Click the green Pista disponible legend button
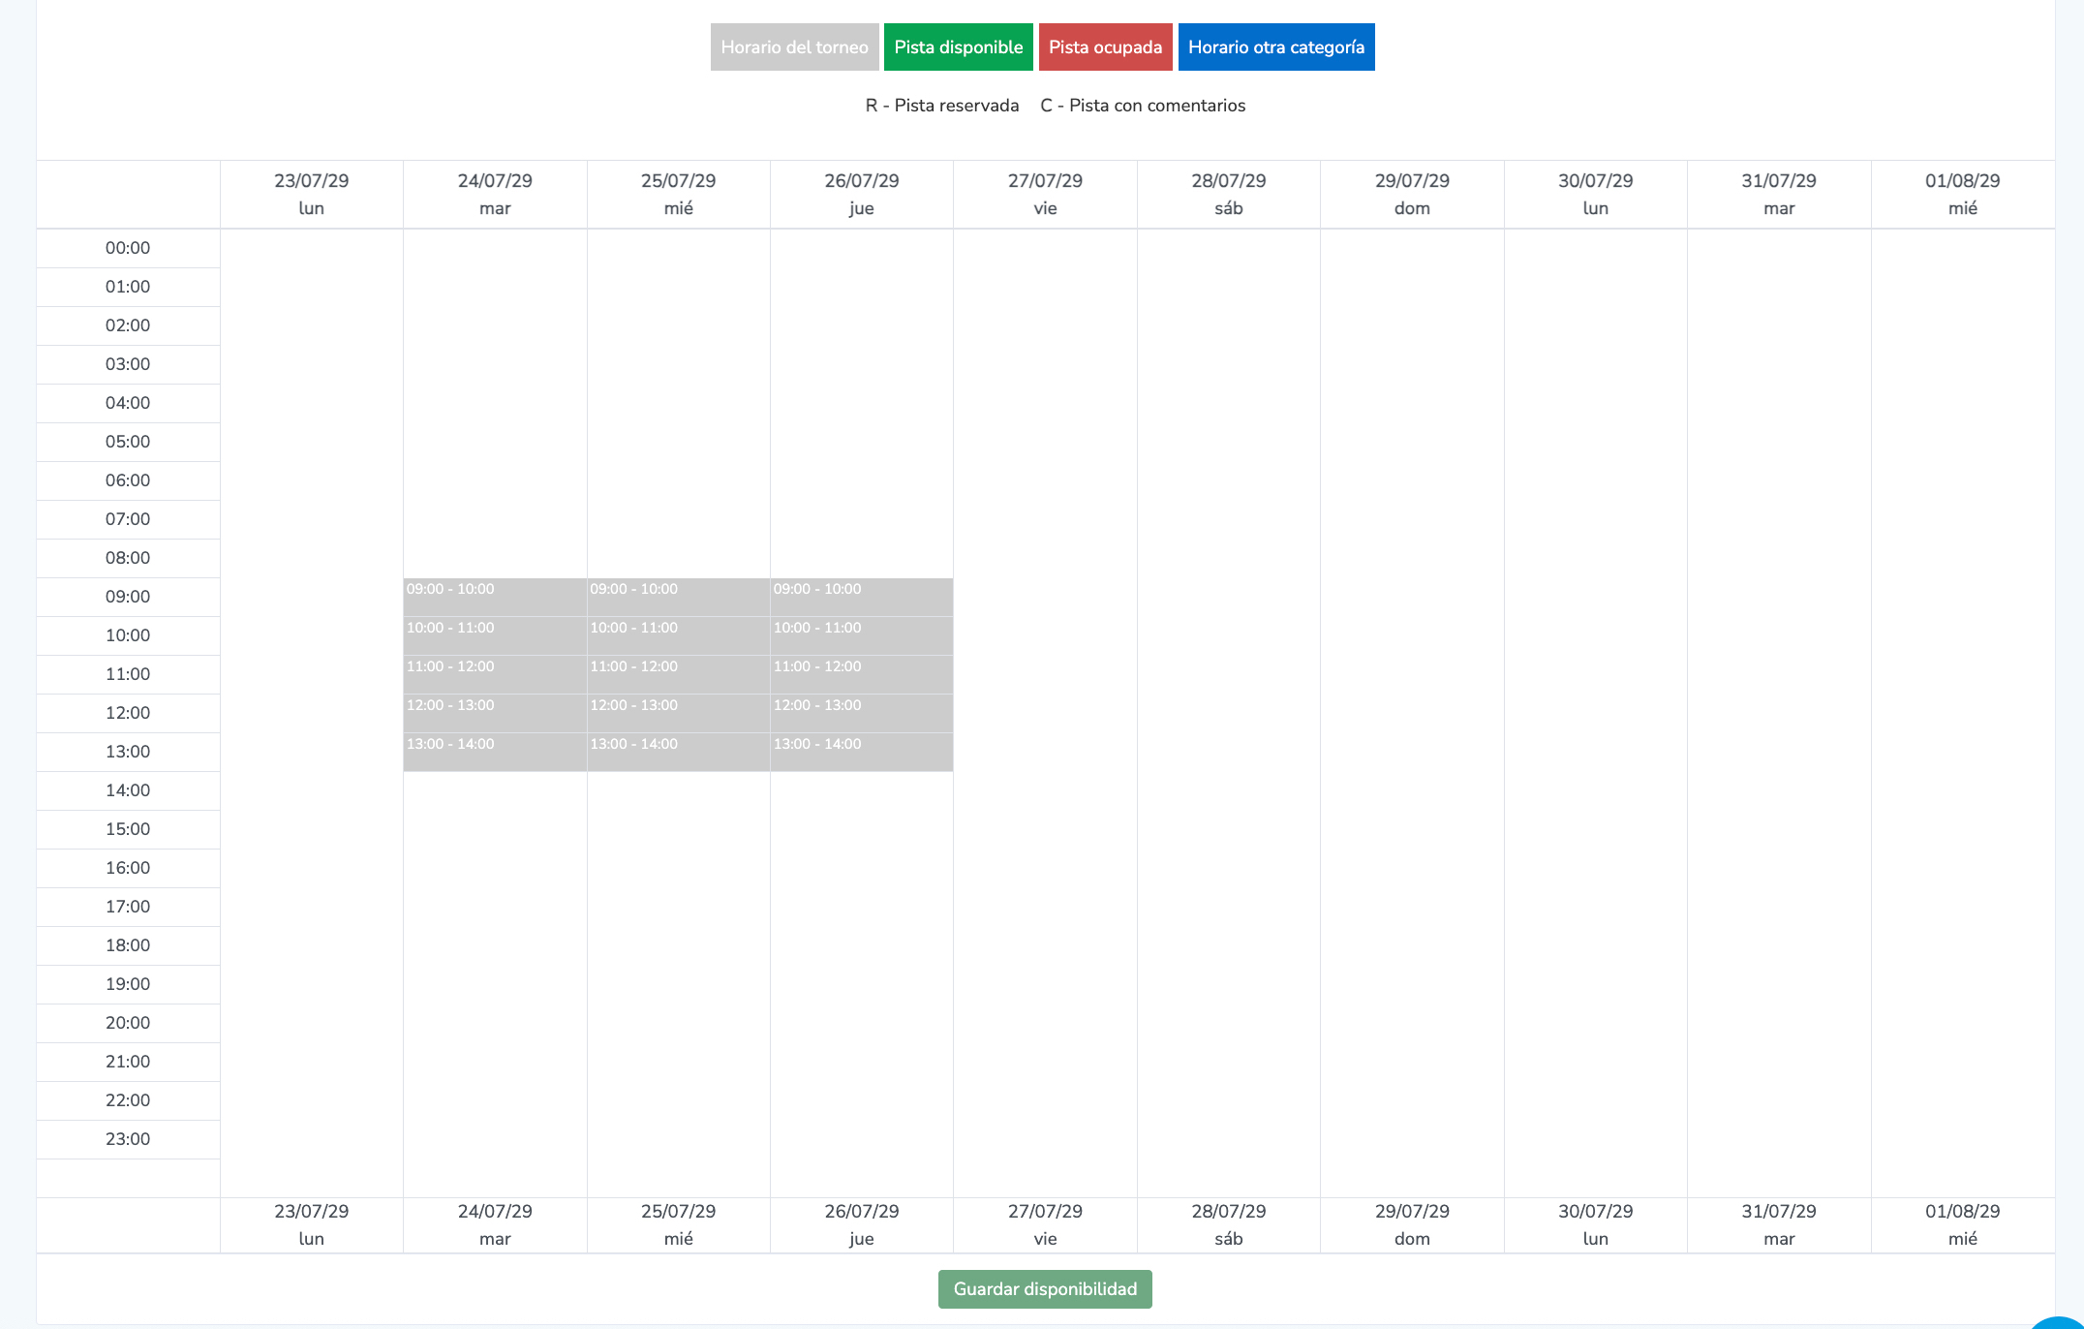 tap(958, 47)
